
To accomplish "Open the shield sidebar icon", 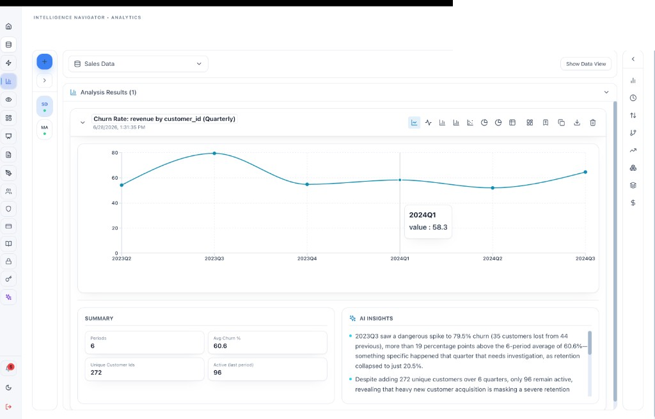I will (8, 209).
